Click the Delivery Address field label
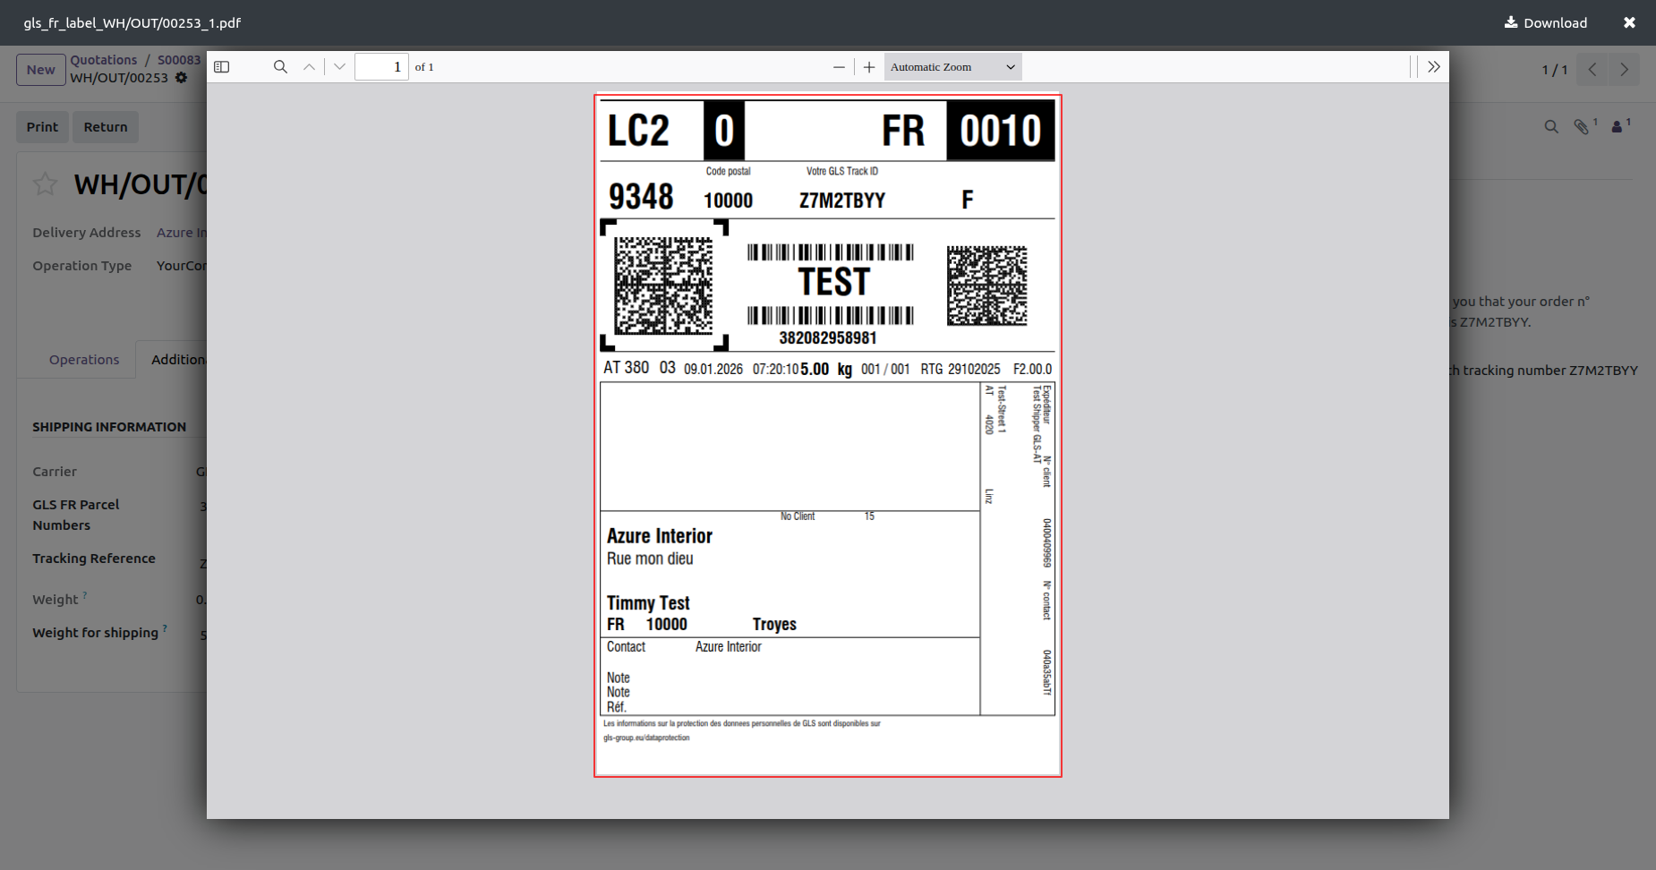The height and width of the screenshot is (870, 1656). click(x=87, y=233)
